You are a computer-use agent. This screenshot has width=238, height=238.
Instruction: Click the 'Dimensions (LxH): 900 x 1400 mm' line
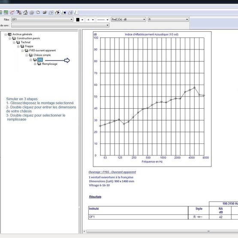[111, 181]
